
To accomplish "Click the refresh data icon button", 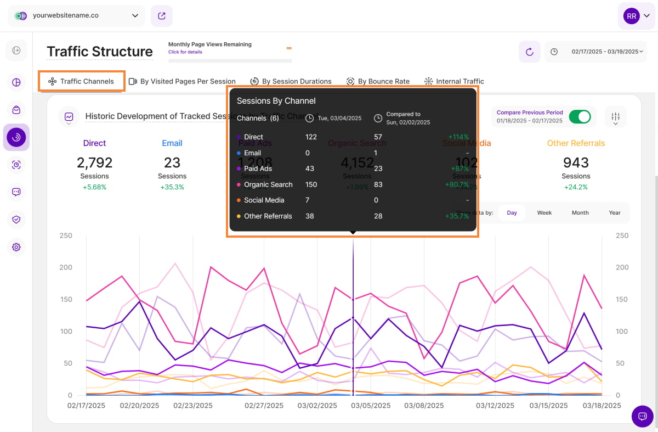I will coord(529,52).
